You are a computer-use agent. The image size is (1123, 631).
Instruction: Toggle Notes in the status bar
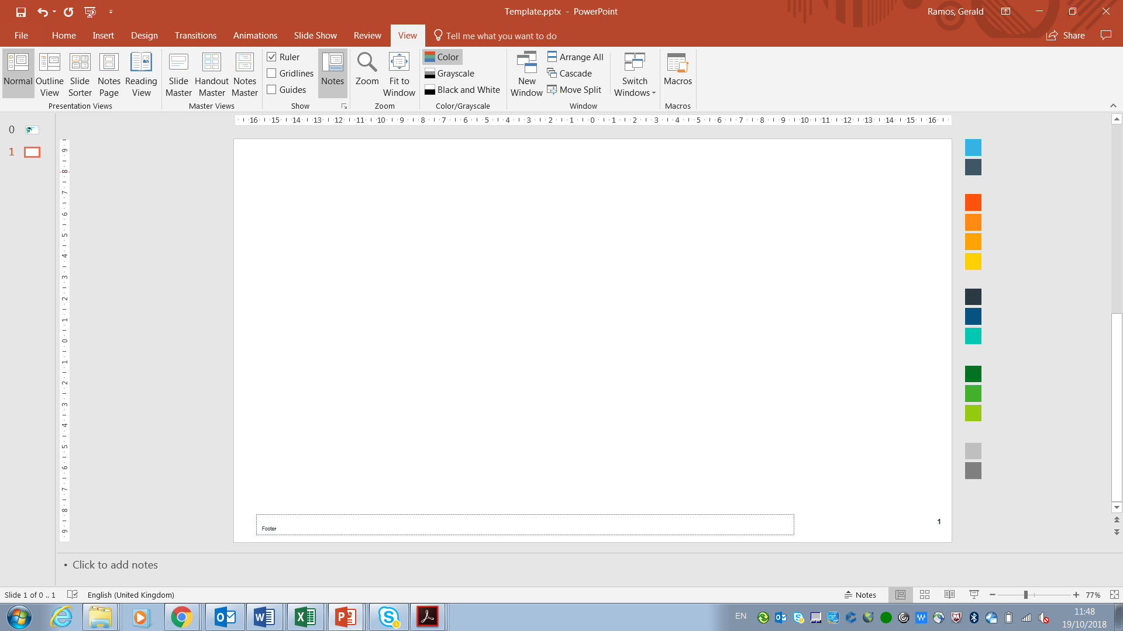[860, 595]
